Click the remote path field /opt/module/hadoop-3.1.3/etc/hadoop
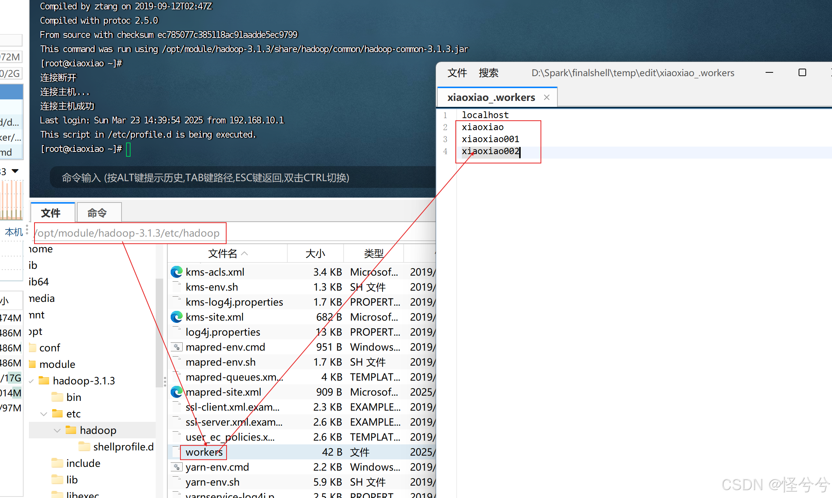 (129, 233)
